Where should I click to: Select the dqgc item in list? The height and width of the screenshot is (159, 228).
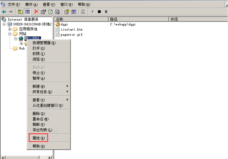tap(65, 25)
